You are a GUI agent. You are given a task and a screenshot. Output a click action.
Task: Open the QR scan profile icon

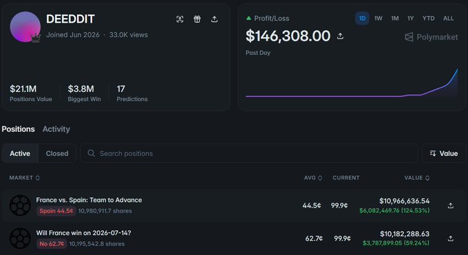click(x=180, y=19)
